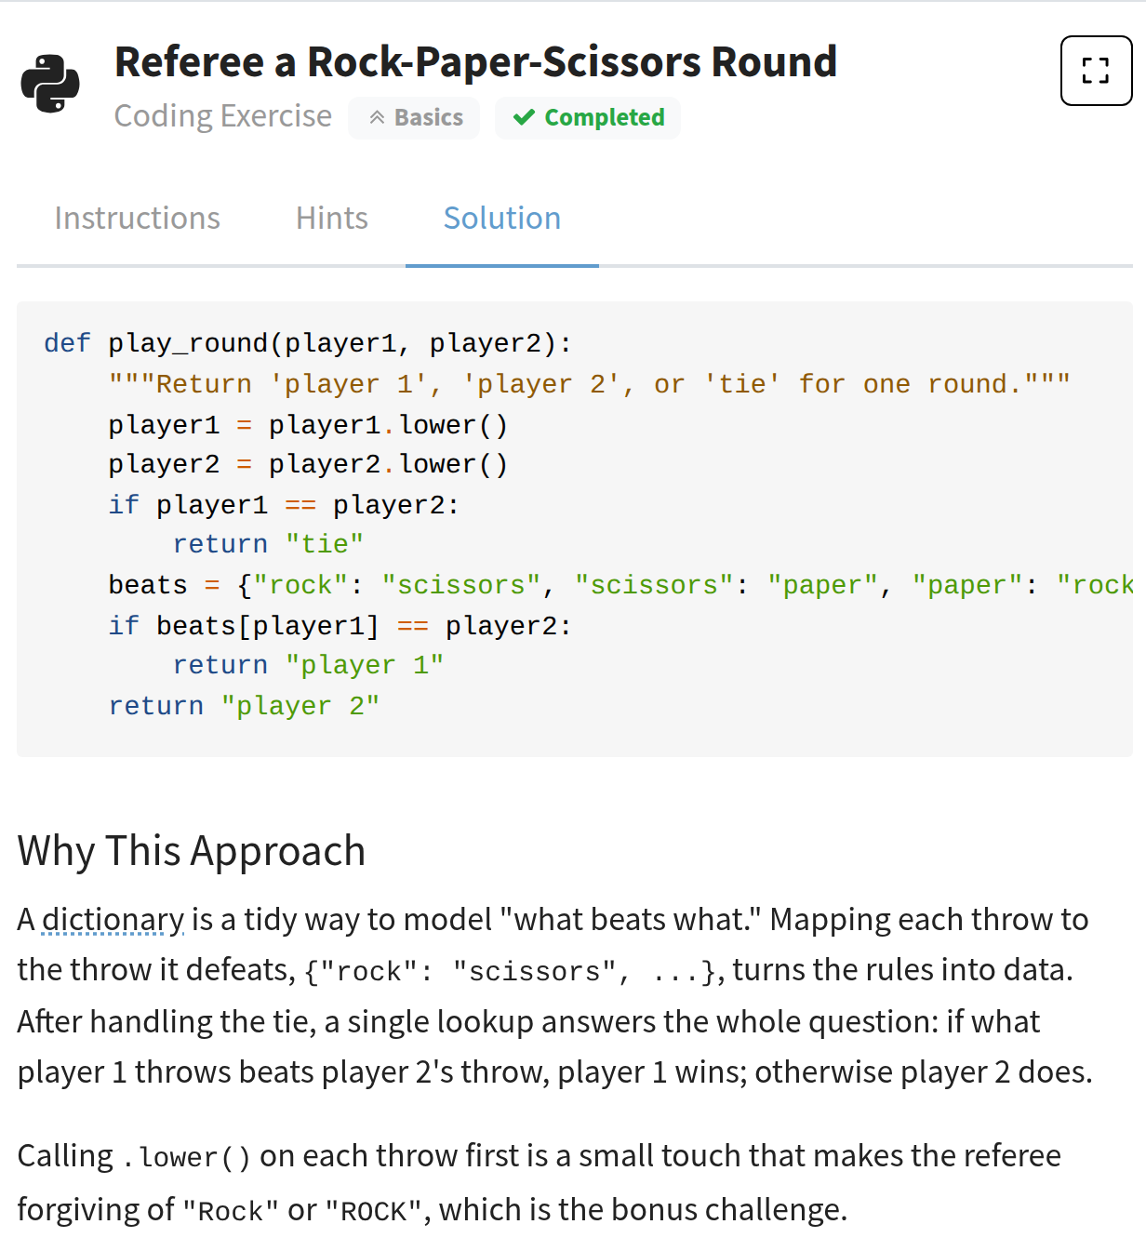The width and height of the screenshot is (1146, 1251).
Task: Click the Coding Exercise label
Action: pyautogui.click(x=223, y=116)
